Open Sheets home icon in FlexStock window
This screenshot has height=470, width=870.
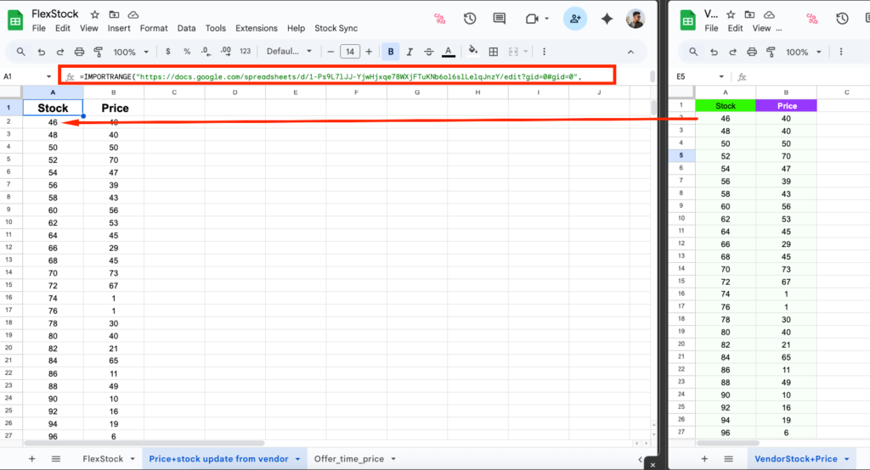[15, 20]
